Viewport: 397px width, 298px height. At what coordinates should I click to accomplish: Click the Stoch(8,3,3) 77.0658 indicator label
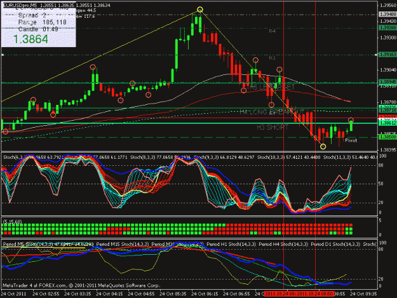coord(160,157)
